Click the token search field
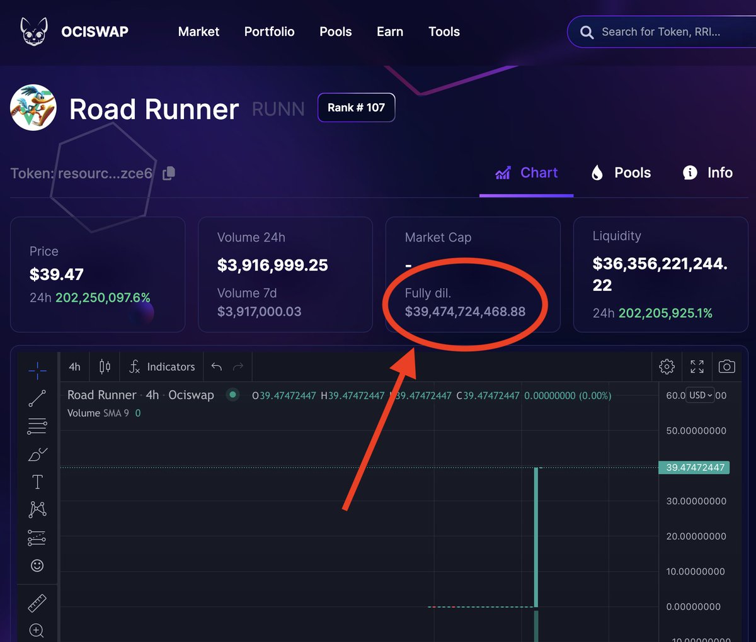The image size is (756, 642). pyautogui.click(x=668, y=31)
